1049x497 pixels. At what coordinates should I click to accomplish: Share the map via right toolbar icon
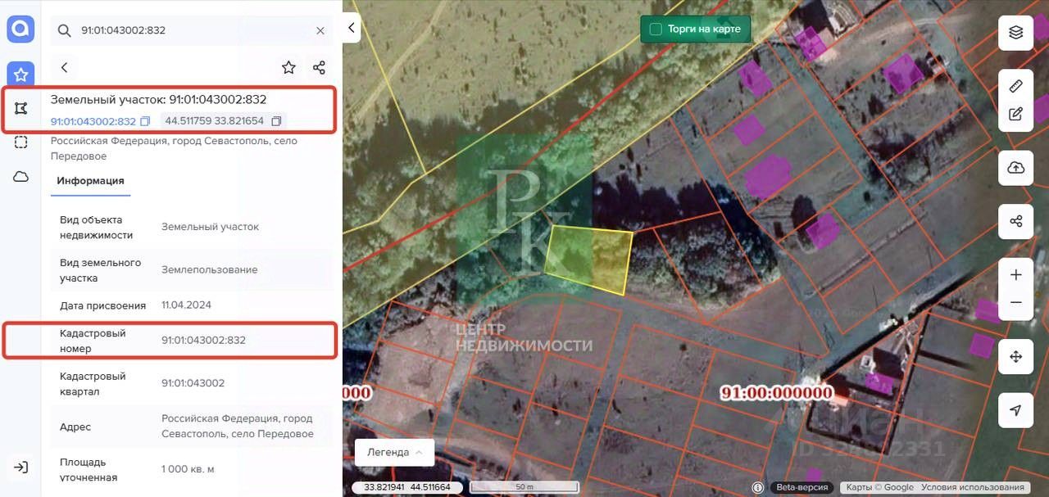click(x=1015, y=222)
